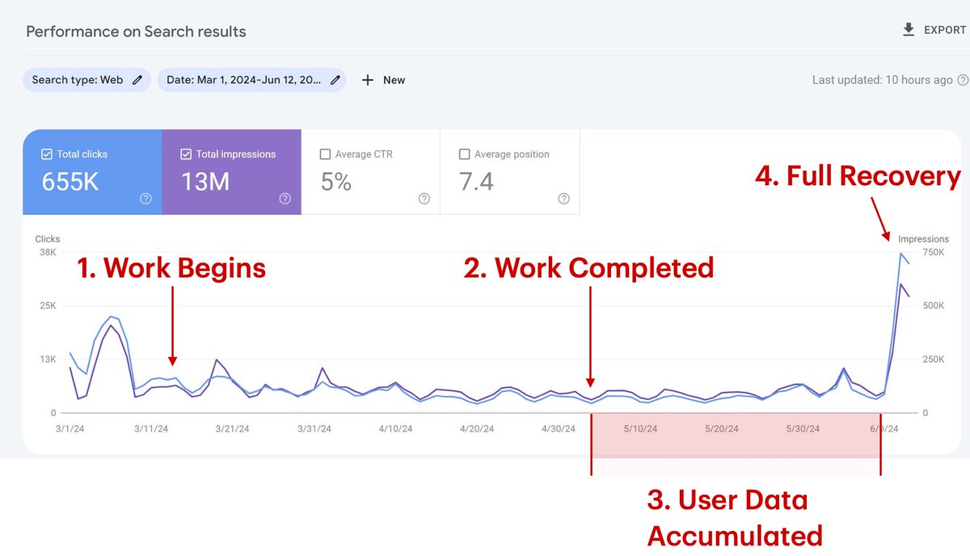The width and height of the screenshot is (970, 556).
Task: Switch to the Average position metric card
Action: pos(510,171)
